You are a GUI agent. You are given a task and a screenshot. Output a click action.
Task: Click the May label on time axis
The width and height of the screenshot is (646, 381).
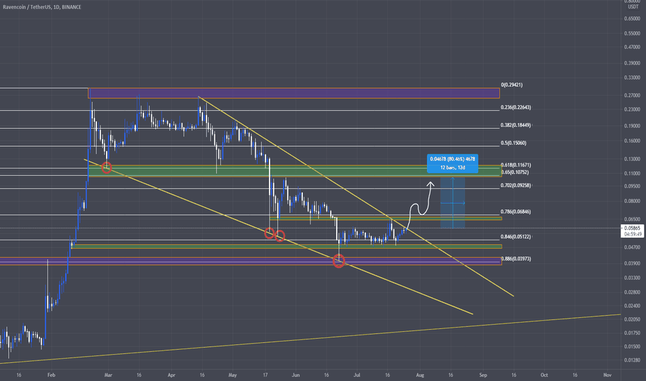point(233,375)
